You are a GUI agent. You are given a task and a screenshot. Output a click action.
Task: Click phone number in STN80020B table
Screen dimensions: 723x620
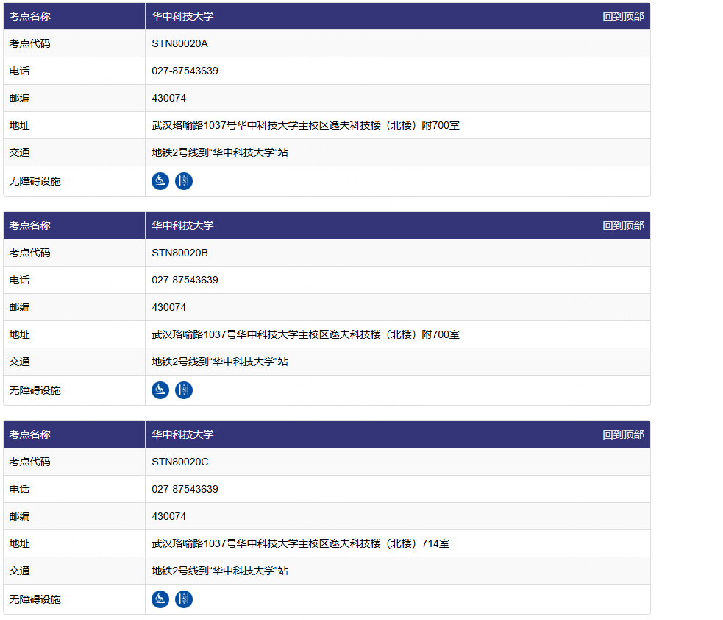point(185,280)
